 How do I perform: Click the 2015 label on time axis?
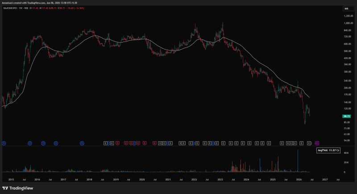11,180
